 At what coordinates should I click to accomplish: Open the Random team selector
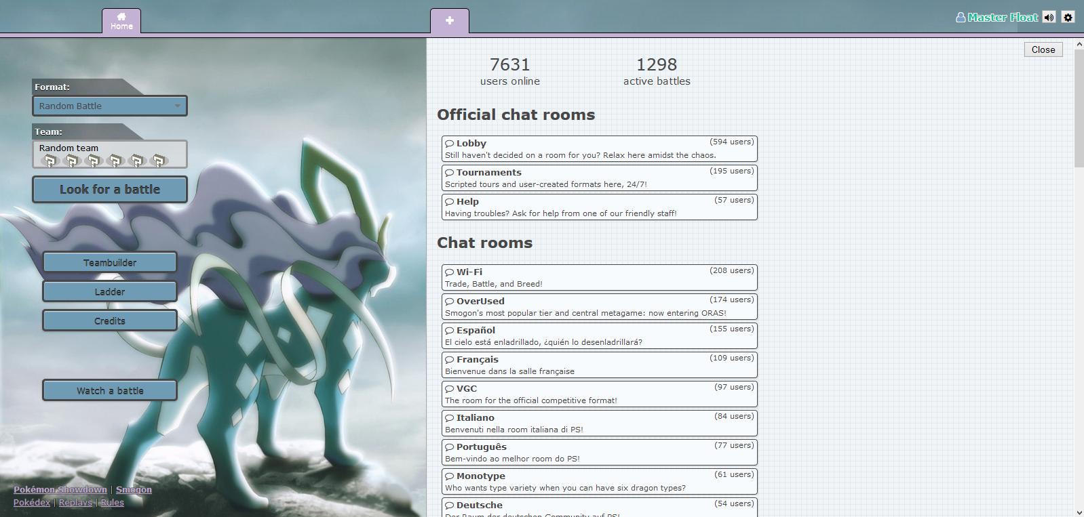[110, 154]
